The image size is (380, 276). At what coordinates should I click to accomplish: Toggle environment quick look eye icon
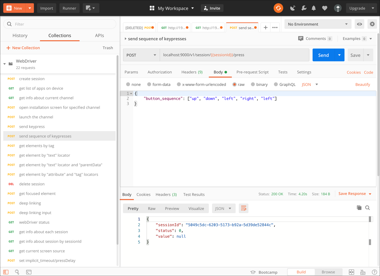(359, 24)
